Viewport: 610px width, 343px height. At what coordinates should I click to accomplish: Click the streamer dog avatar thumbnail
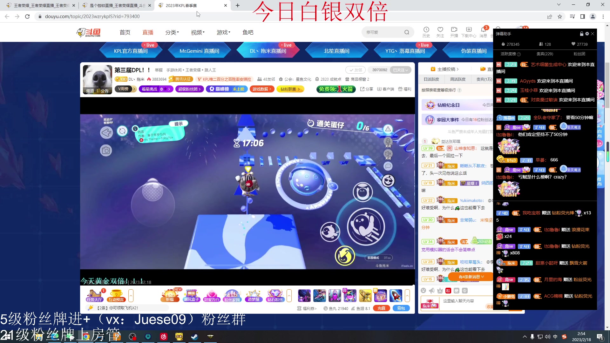pos(97,80)
